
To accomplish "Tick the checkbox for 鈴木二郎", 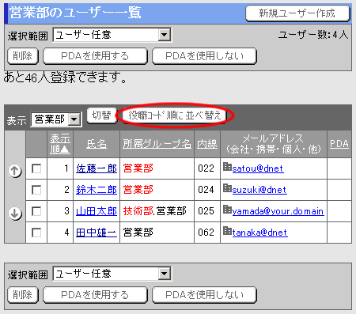I will point(36,190).
